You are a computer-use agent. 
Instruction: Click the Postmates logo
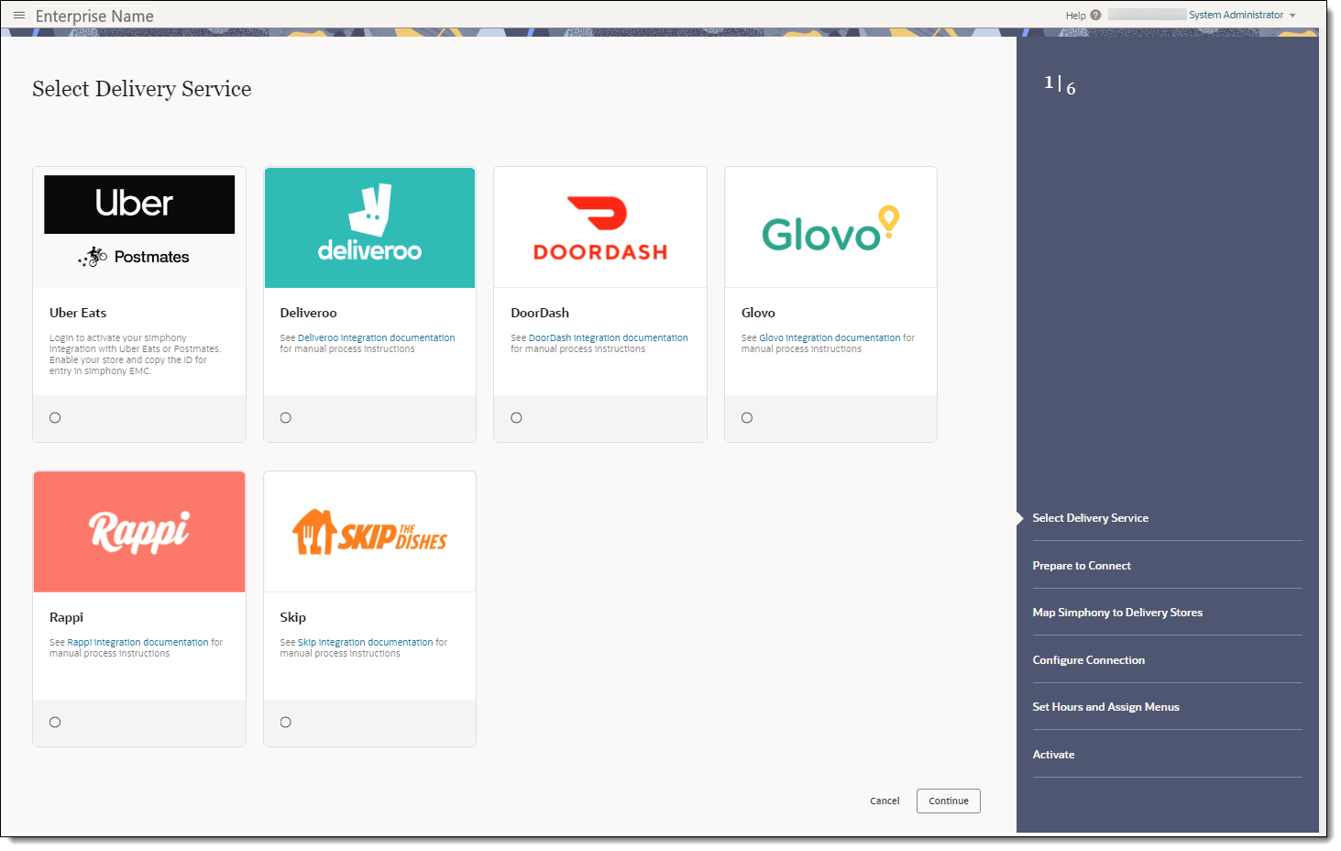[134, 257]
